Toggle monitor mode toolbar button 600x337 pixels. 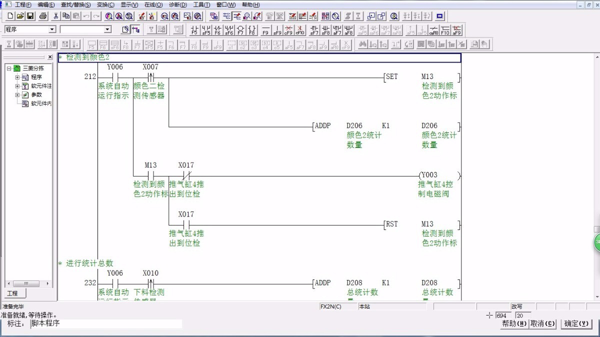247,15
